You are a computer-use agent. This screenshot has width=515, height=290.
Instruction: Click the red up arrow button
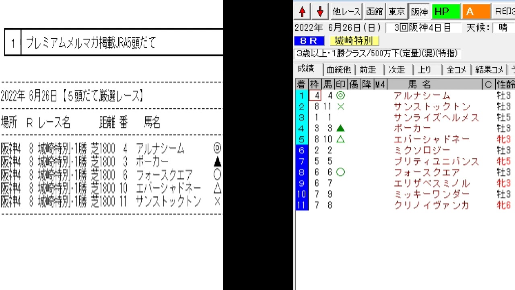click(x=302, y=12)
